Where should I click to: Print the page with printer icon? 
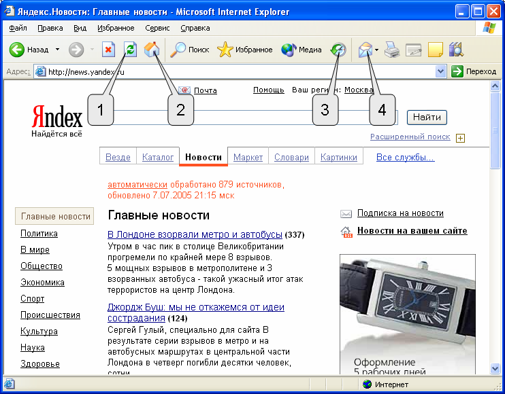tap(392, 50)
